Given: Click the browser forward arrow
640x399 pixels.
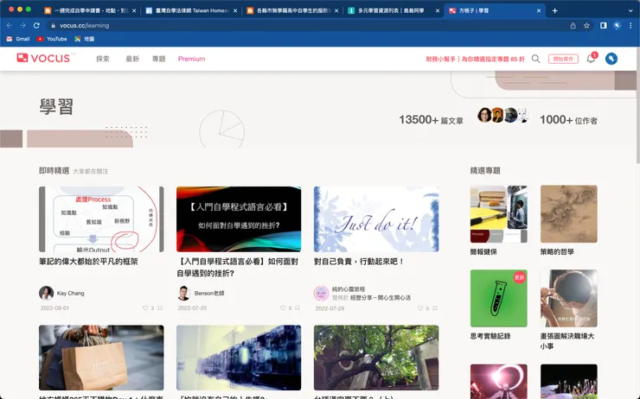Looking at the screenshot, I should [x=22, y=25].
